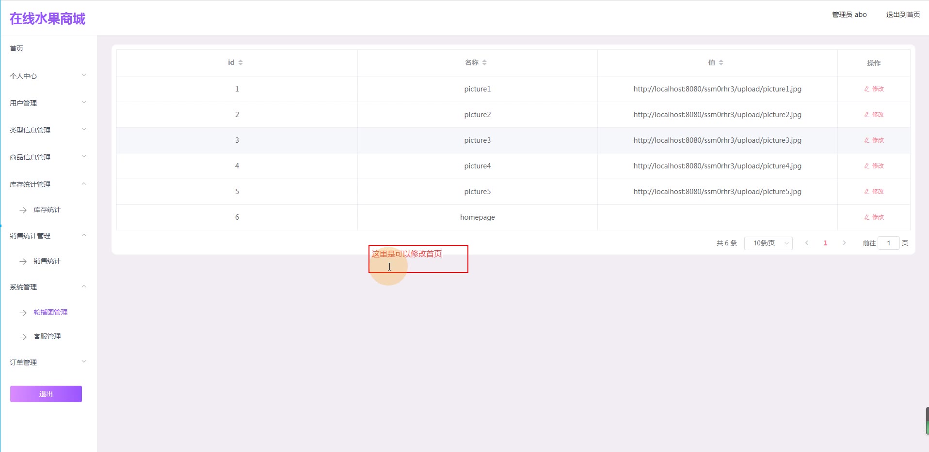Click 修改 for the homepage row
Screen dimensions: 929x452
(874, 217)
